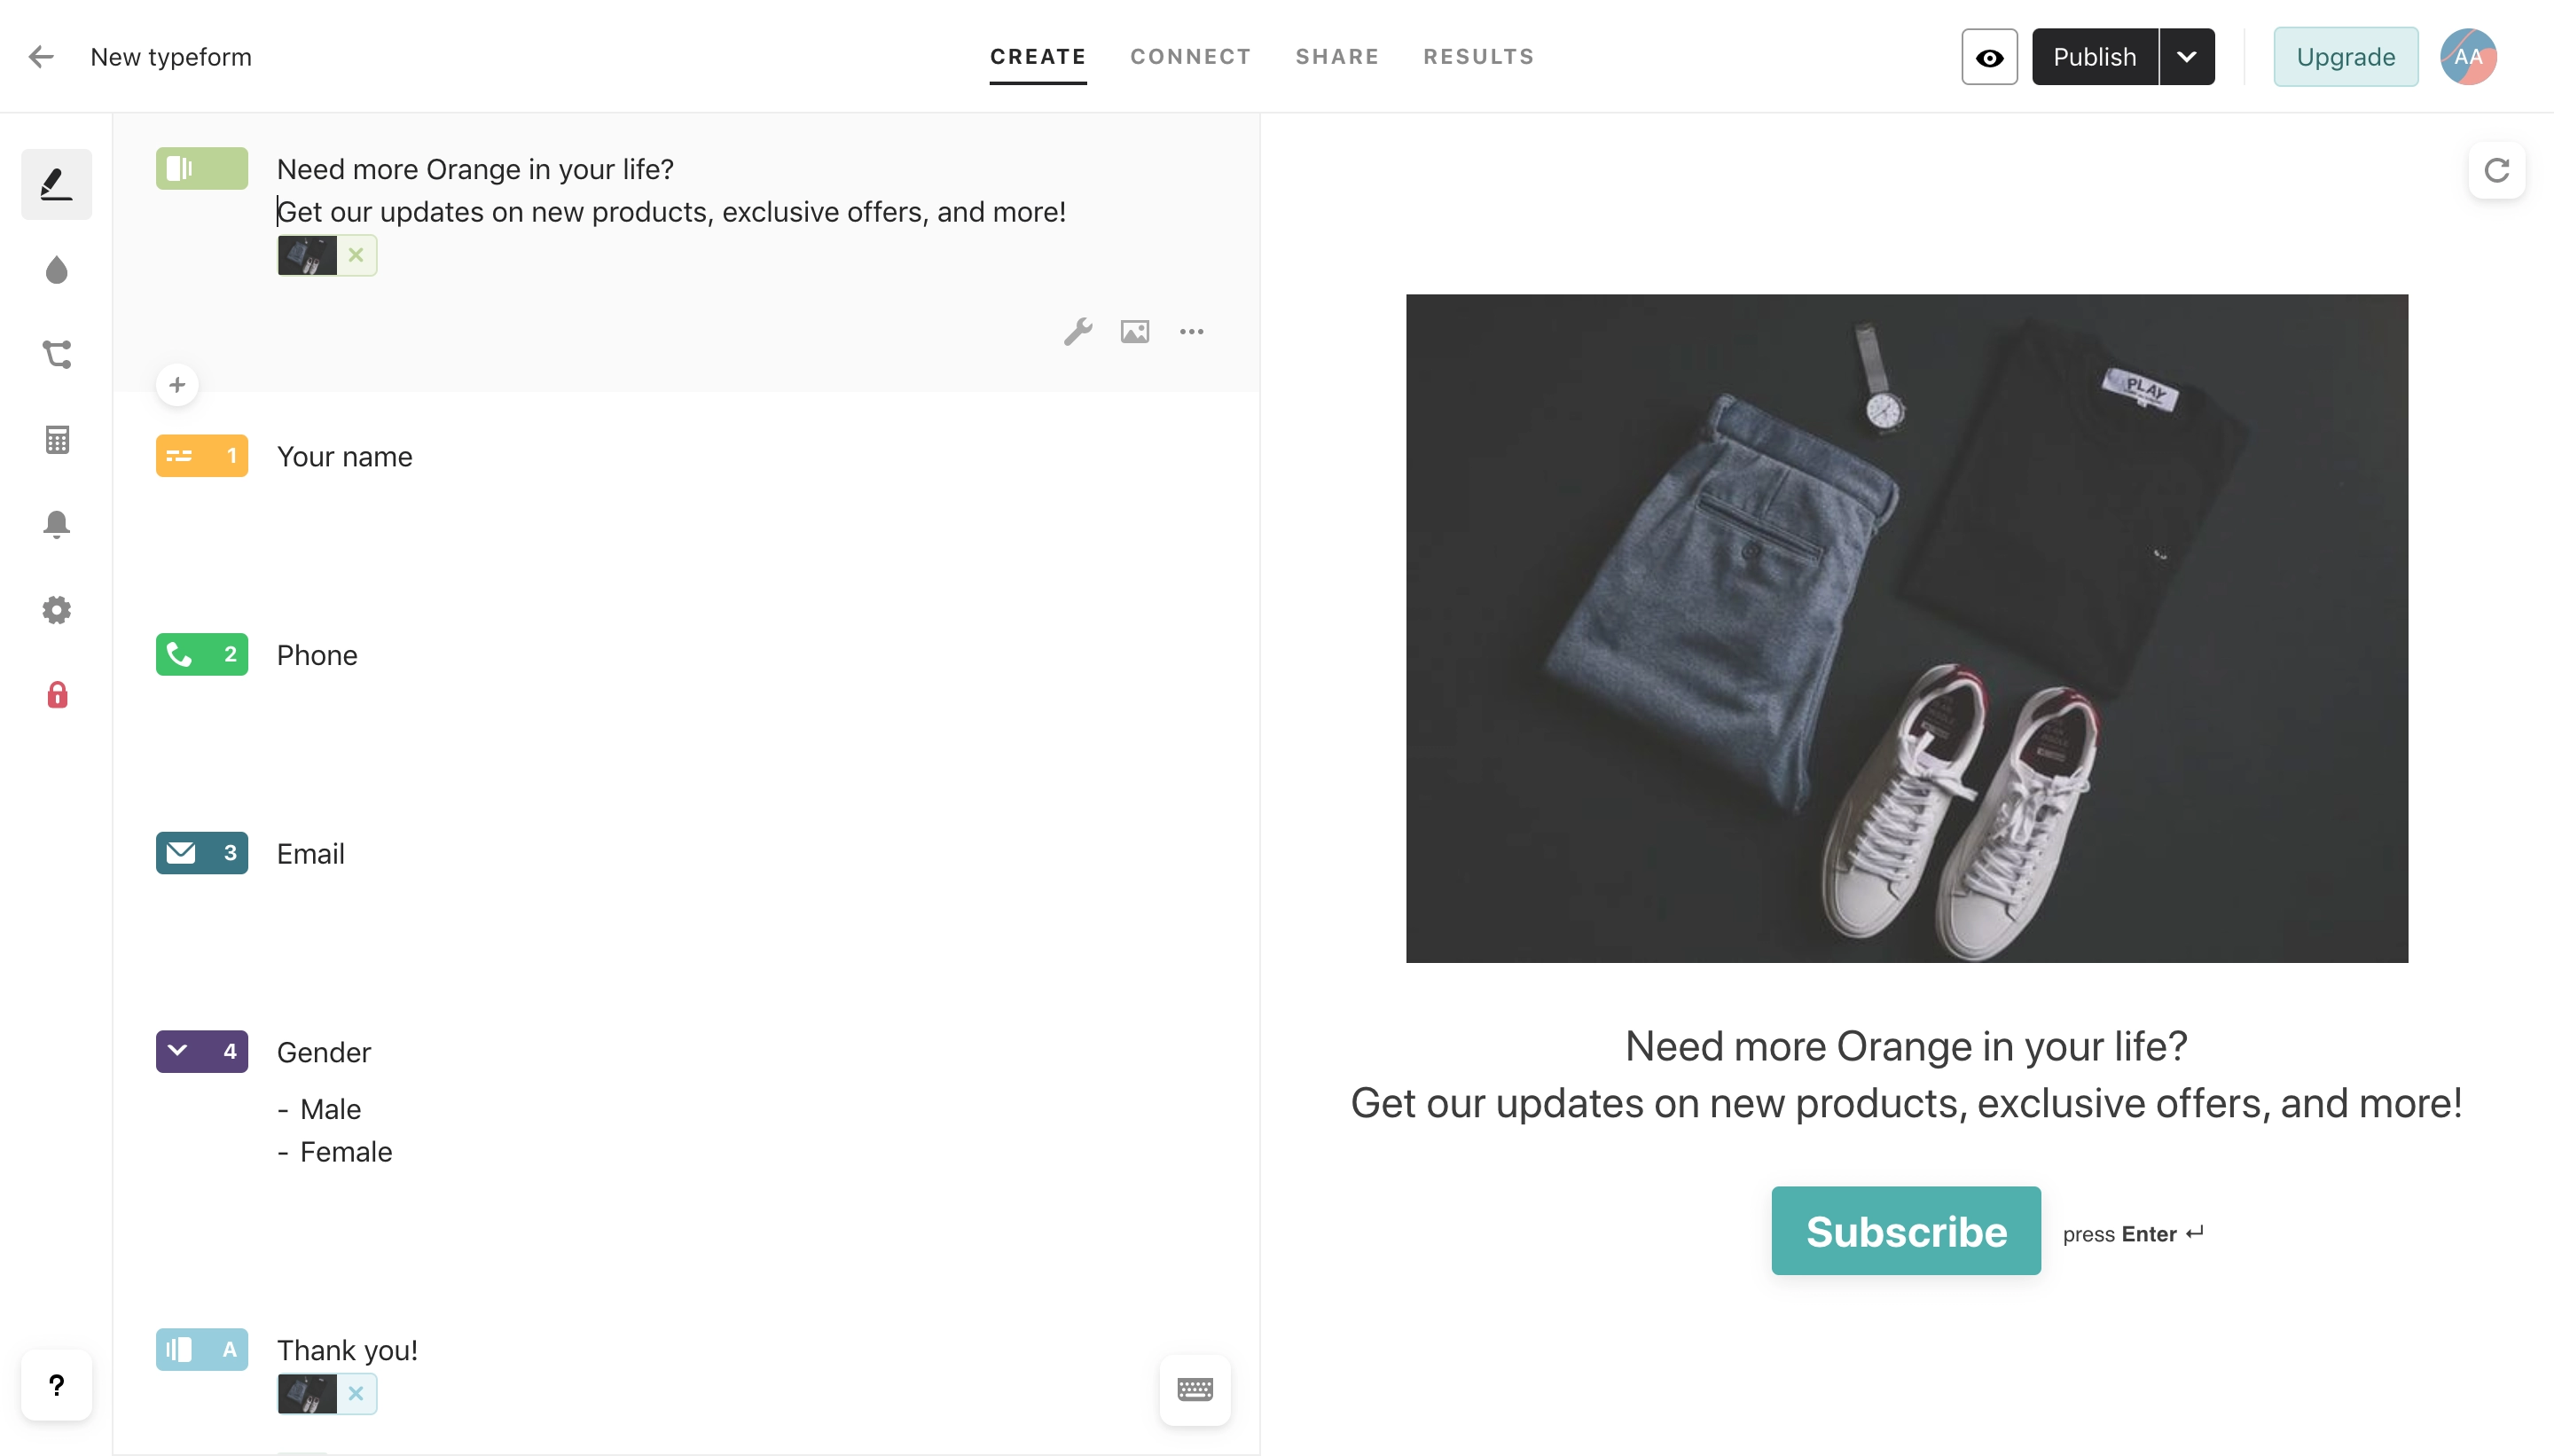Click the image icon on welcome block
The height and width of the screenshot is (1456, 2554).
pos(1134,331)
